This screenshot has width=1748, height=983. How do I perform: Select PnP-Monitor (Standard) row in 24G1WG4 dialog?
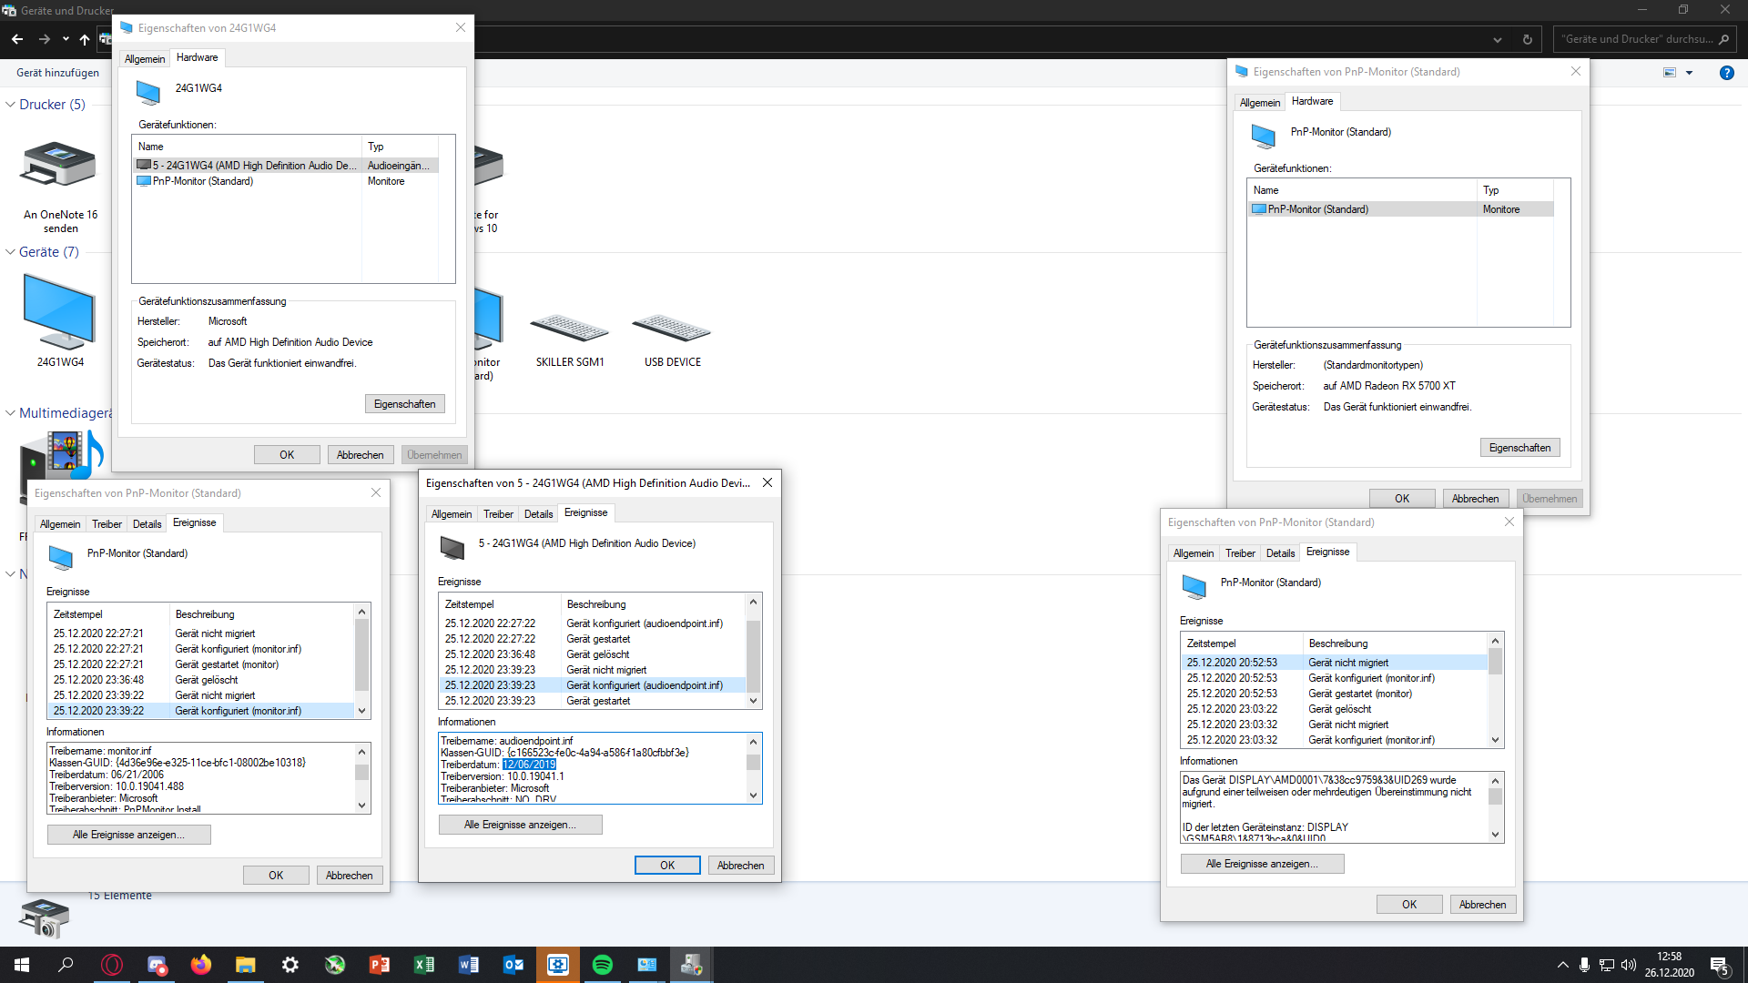[x=285, y=181]
